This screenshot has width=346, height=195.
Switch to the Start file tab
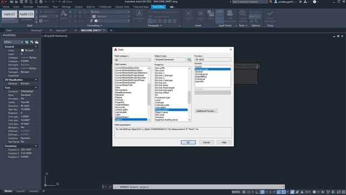[x=9, y=30]
